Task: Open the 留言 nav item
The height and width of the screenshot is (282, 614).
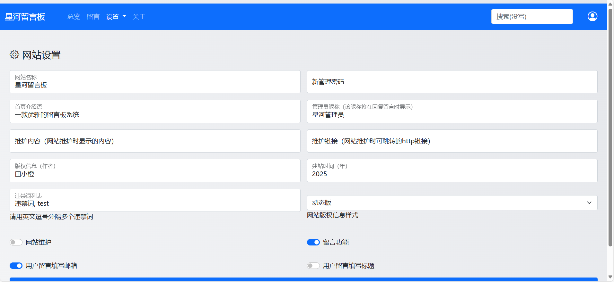Action: [93, 17]
